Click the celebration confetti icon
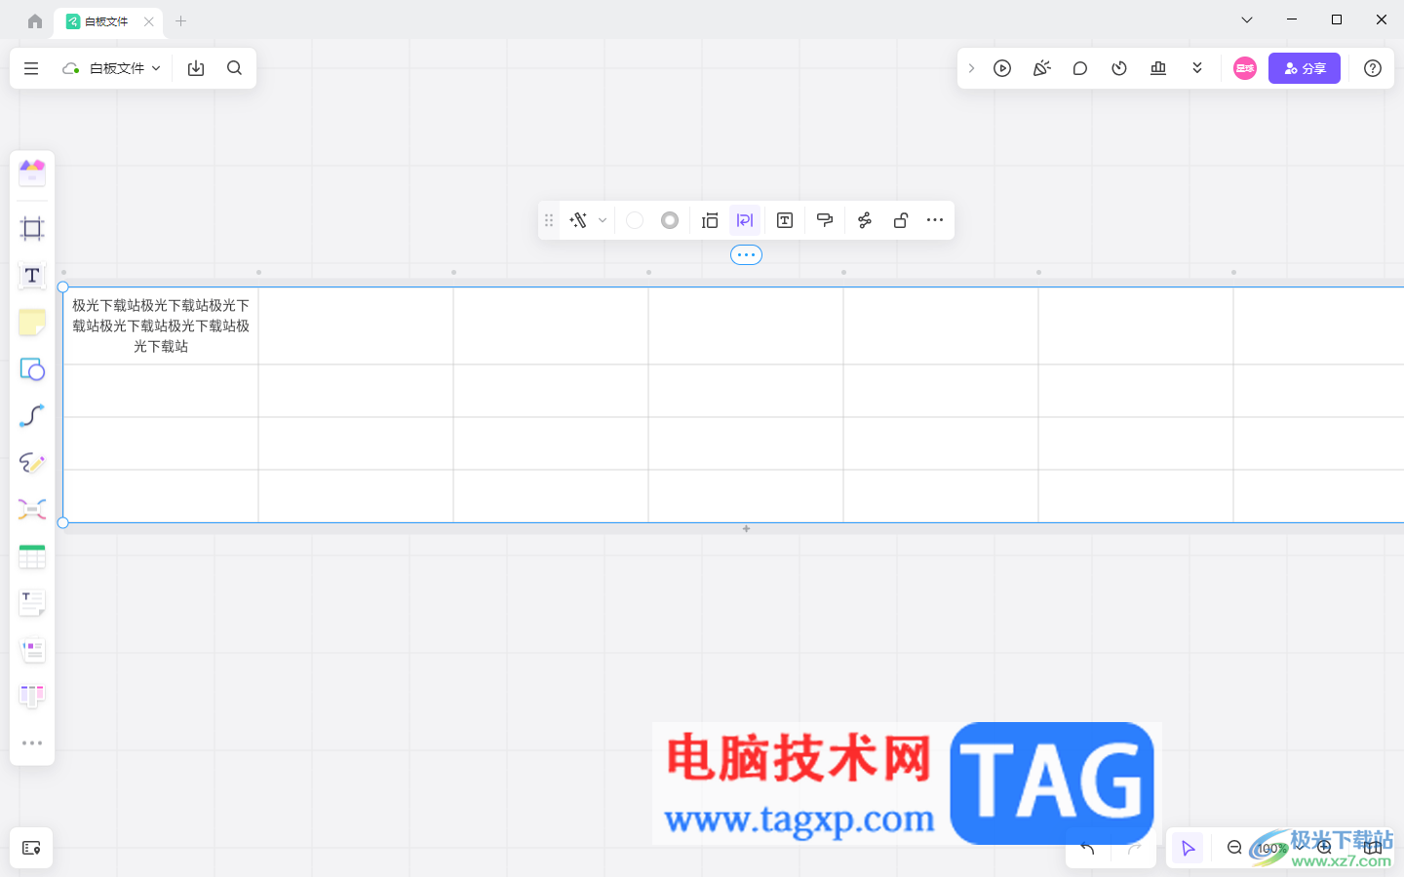The height and width of the screenshot is (877, 1404). (1041, 68)
